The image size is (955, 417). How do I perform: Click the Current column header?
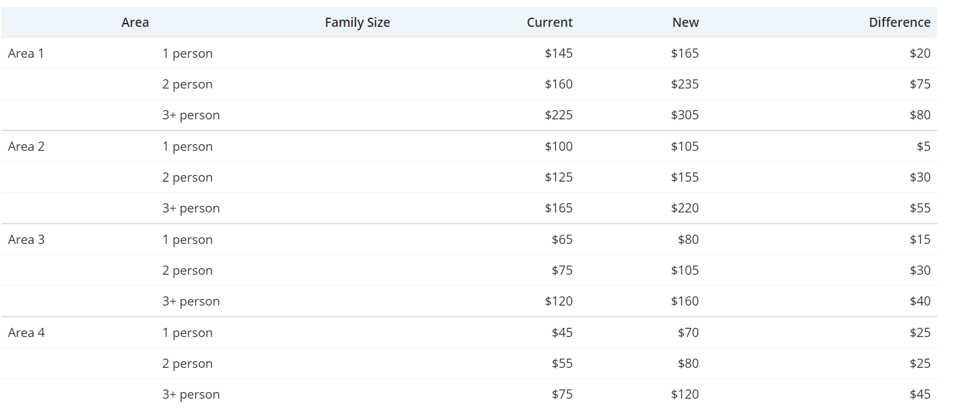549,22
